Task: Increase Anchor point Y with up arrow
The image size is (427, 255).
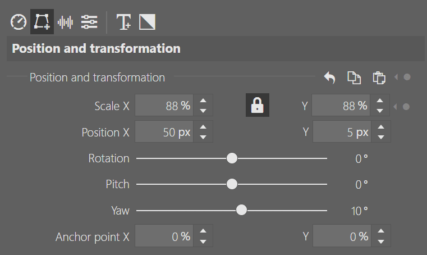Action: [x=381, y=231]
